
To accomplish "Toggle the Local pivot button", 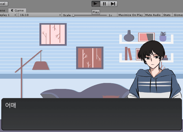I will [x=4, y=4].
